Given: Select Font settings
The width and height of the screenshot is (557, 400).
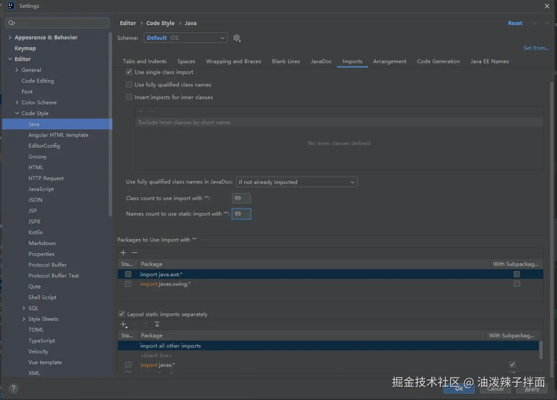Looking at the screenshot, I should (27, 91).
